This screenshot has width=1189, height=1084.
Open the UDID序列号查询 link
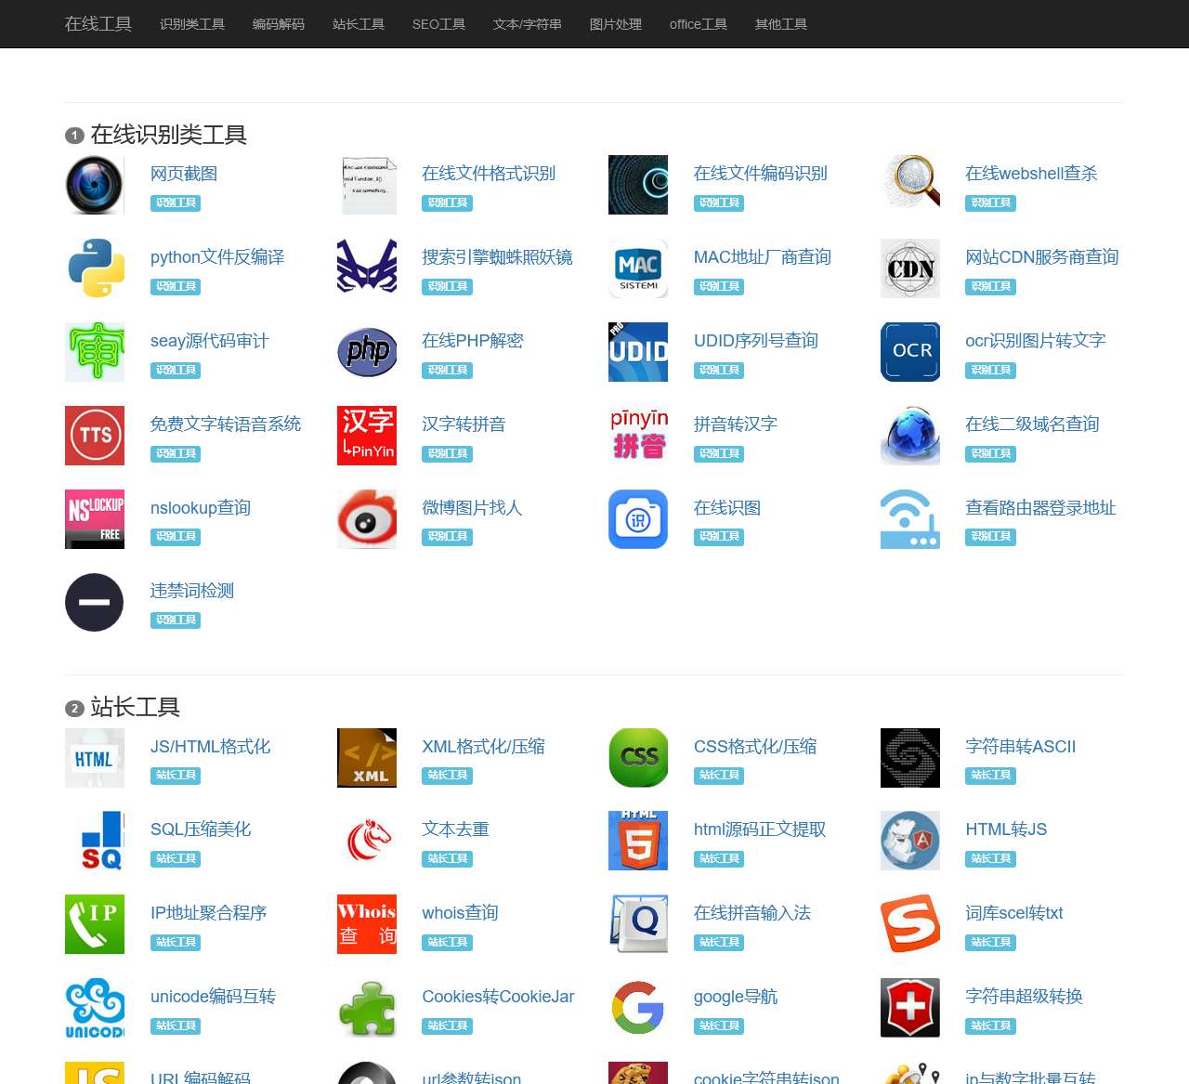756,341
